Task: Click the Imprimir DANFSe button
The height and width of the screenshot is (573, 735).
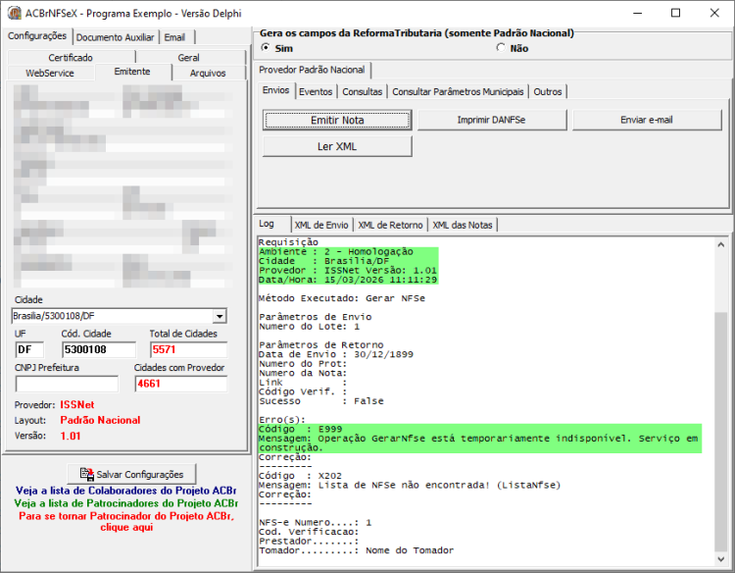Action: (x=492, y=120)
